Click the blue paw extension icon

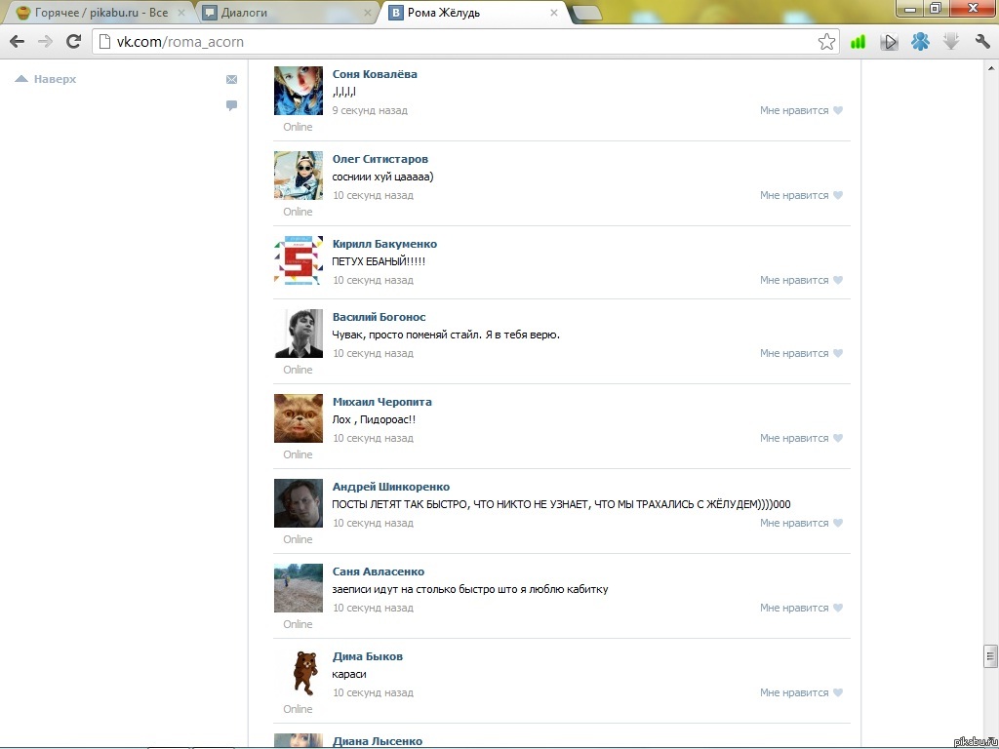tap(920, 42)
